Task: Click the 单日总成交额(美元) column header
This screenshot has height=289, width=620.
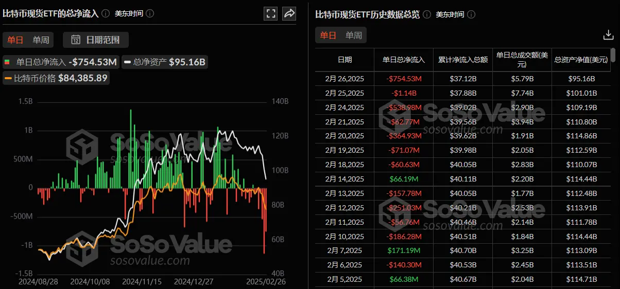Action: point(522,60)
